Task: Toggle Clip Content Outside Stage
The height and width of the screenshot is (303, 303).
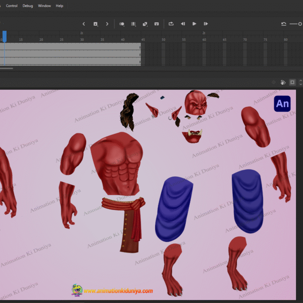Action: (292, 82)
